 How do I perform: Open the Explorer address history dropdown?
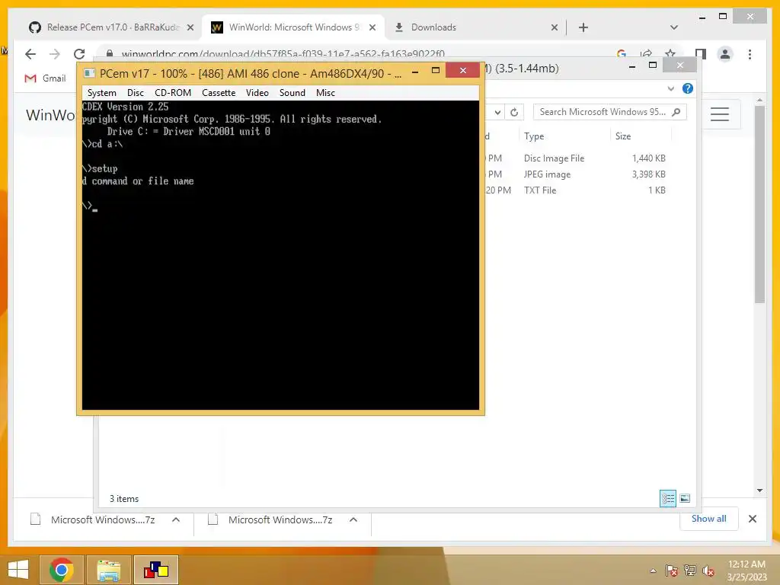(497, 113)
